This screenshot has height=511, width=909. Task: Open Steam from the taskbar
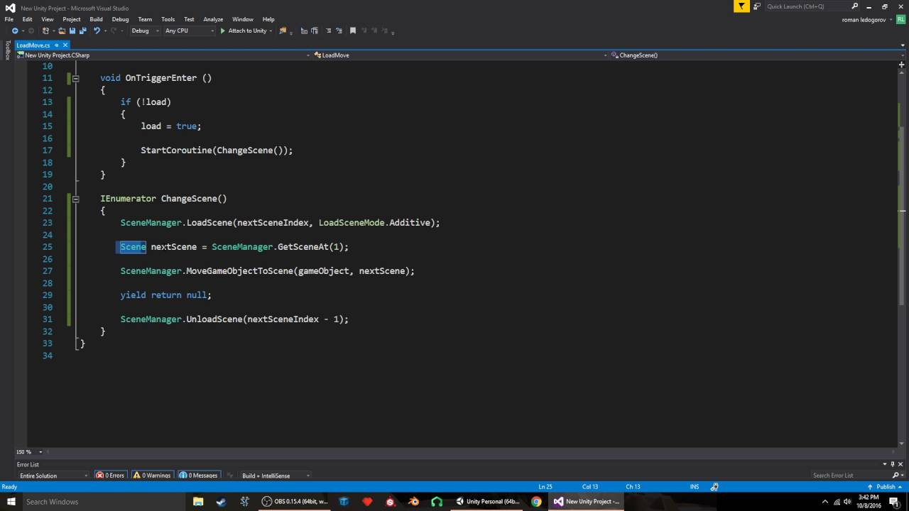tap(221, 501)
